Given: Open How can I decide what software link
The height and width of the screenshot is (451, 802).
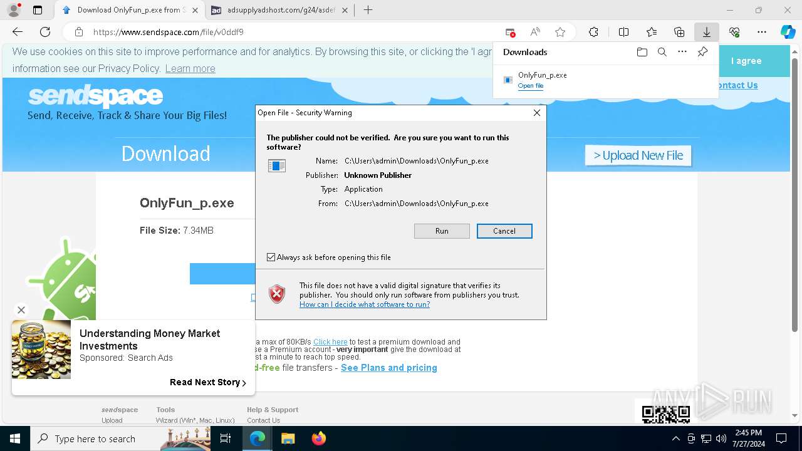Looking at the screenshot, I should click(x=365, y=304).
